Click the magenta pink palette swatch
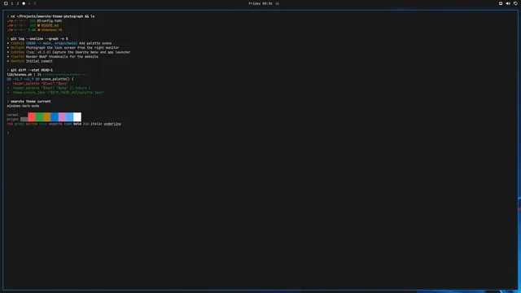The image size is (521, 293). tap(62, 117)
